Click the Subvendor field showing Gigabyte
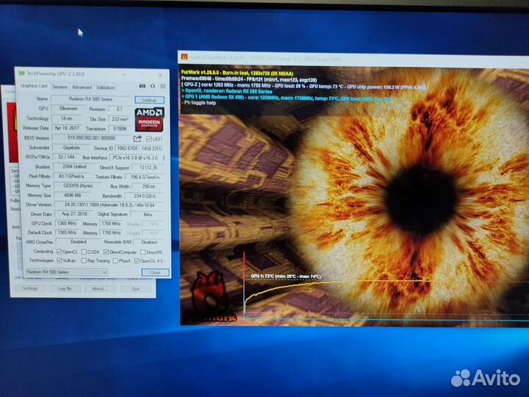The image size is (529, 397). [x=71, y=148]
